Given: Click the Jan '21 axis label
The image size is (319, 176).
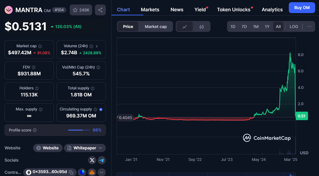Looking at the screenshot, I should click(131, 160).
